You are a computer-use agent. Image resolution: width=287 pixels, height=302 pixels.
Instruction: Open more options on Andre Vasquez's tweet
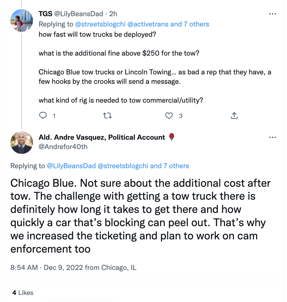pyautogui.click(x=273, y=137)
